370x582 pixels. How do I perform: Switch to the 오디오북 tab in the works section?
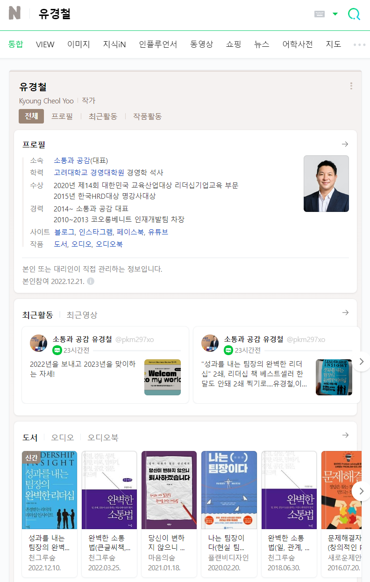(103, 437)
